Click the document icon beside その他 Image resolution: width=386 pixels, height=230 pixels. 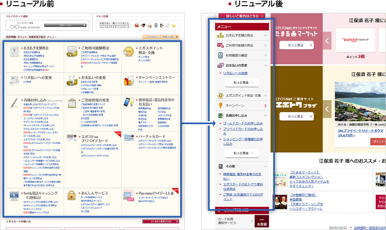220,166
